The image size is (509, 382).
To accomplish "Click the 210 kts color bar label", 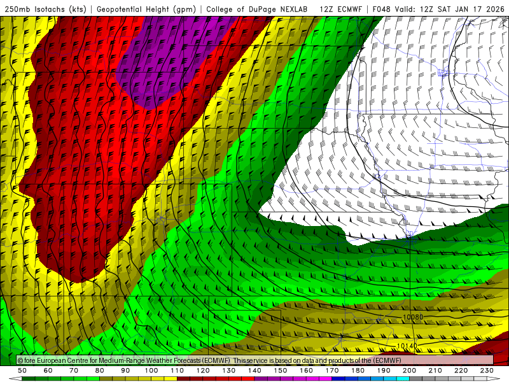I will coord(435,371).
